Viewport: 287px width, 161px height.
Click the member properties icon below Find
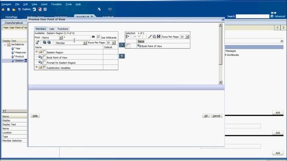point(37,42)
